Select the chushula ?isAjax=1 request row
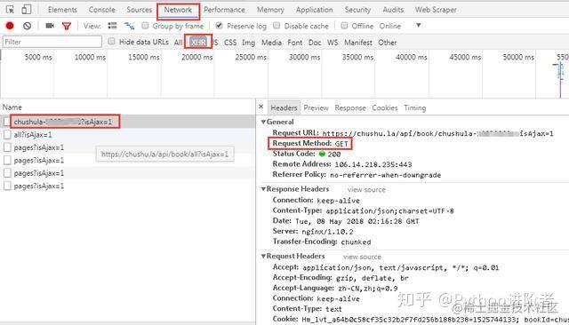 point(128,122)
